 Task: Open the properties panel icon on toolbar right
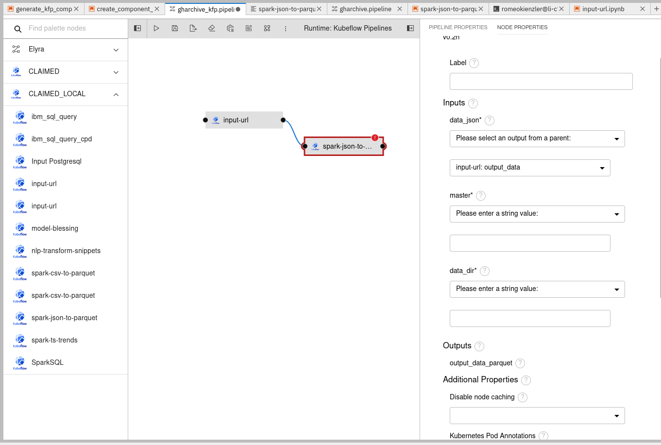pos(410,28)
